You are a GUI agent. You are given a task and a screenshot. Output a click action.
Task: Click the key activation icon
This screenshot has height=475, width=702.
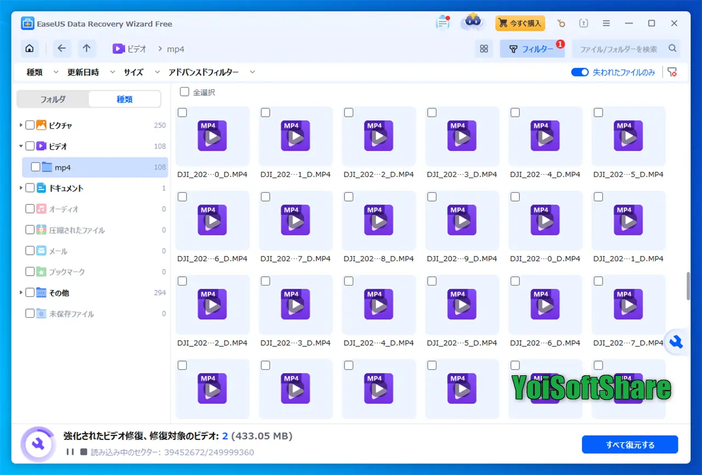click(561, 24)
